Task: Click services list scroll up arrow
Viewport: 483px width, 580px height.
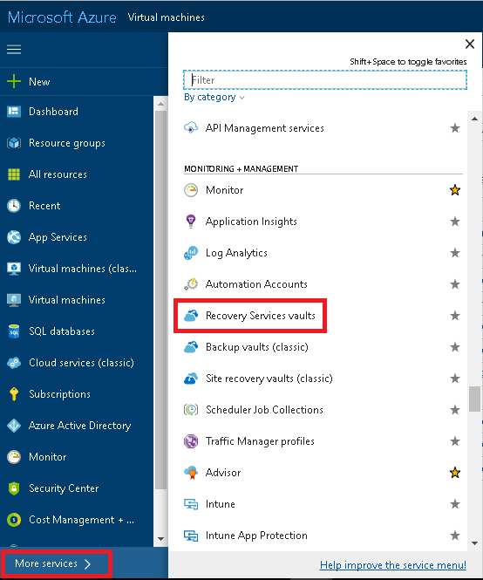Action: click(x=475, y=119)
